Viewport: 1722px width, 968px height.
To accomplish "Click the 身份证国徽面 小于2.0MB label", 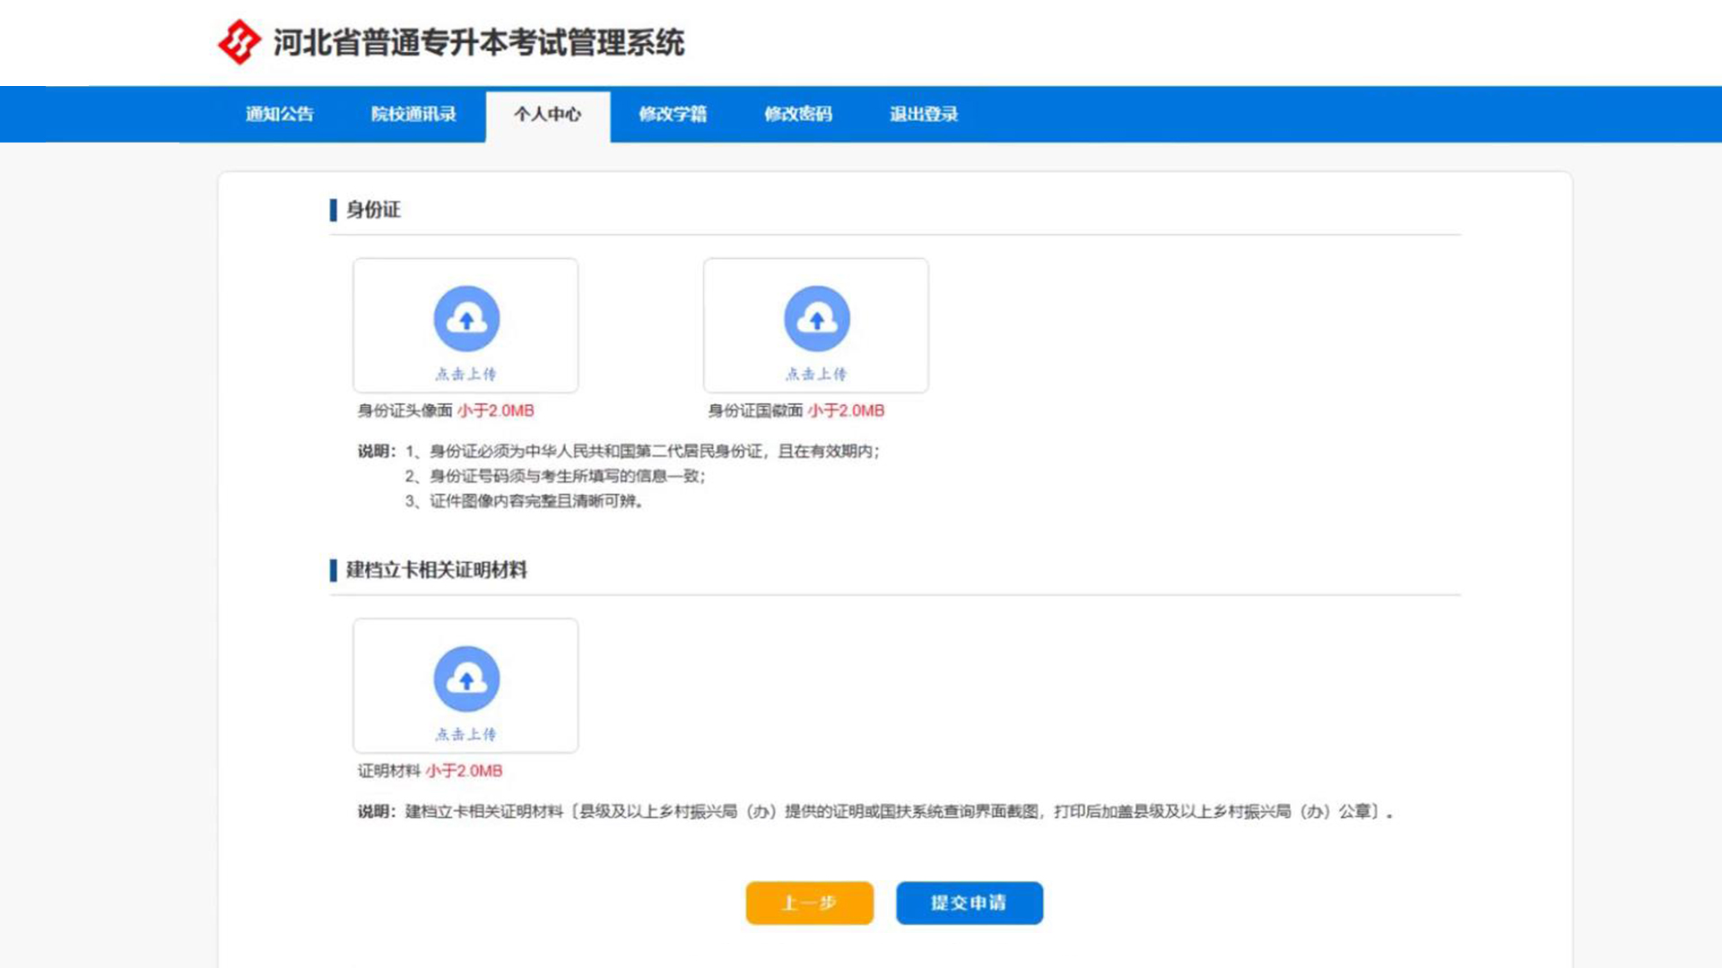I will 796,411.
